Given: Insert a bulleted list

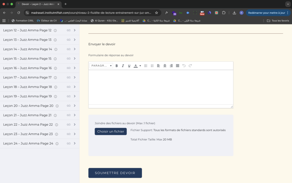Looking at the screenshot, I should point(146,66).
